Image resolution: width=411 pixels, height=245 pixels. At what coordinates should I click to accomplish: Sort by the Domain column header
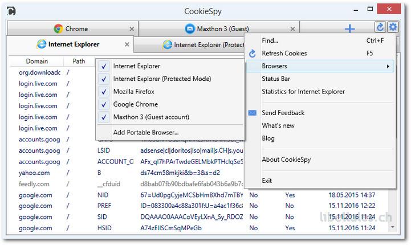tap(36, 61)
